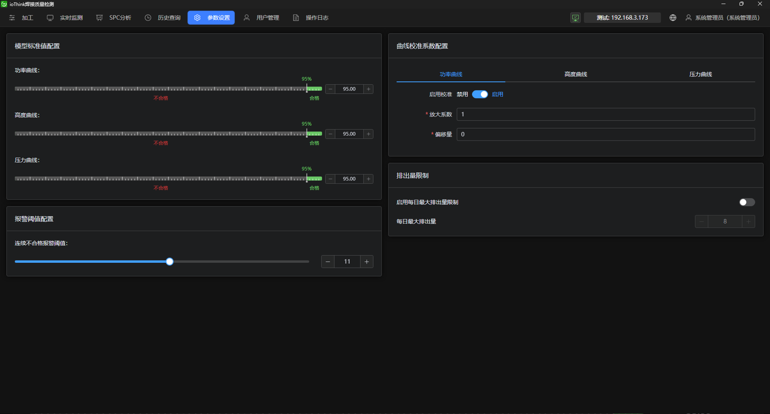Click the minus button for 每日最大排出量
This screenshot has width=770, height=414.
(702, 221)
